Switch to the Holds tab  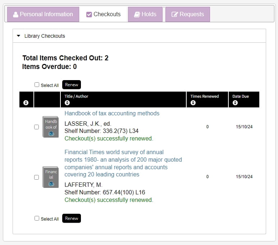point(145,14)
